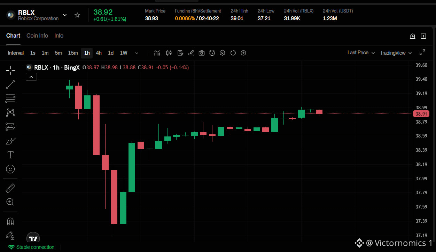Click the 24h Vol. 31.99K value

coord(292,18)
